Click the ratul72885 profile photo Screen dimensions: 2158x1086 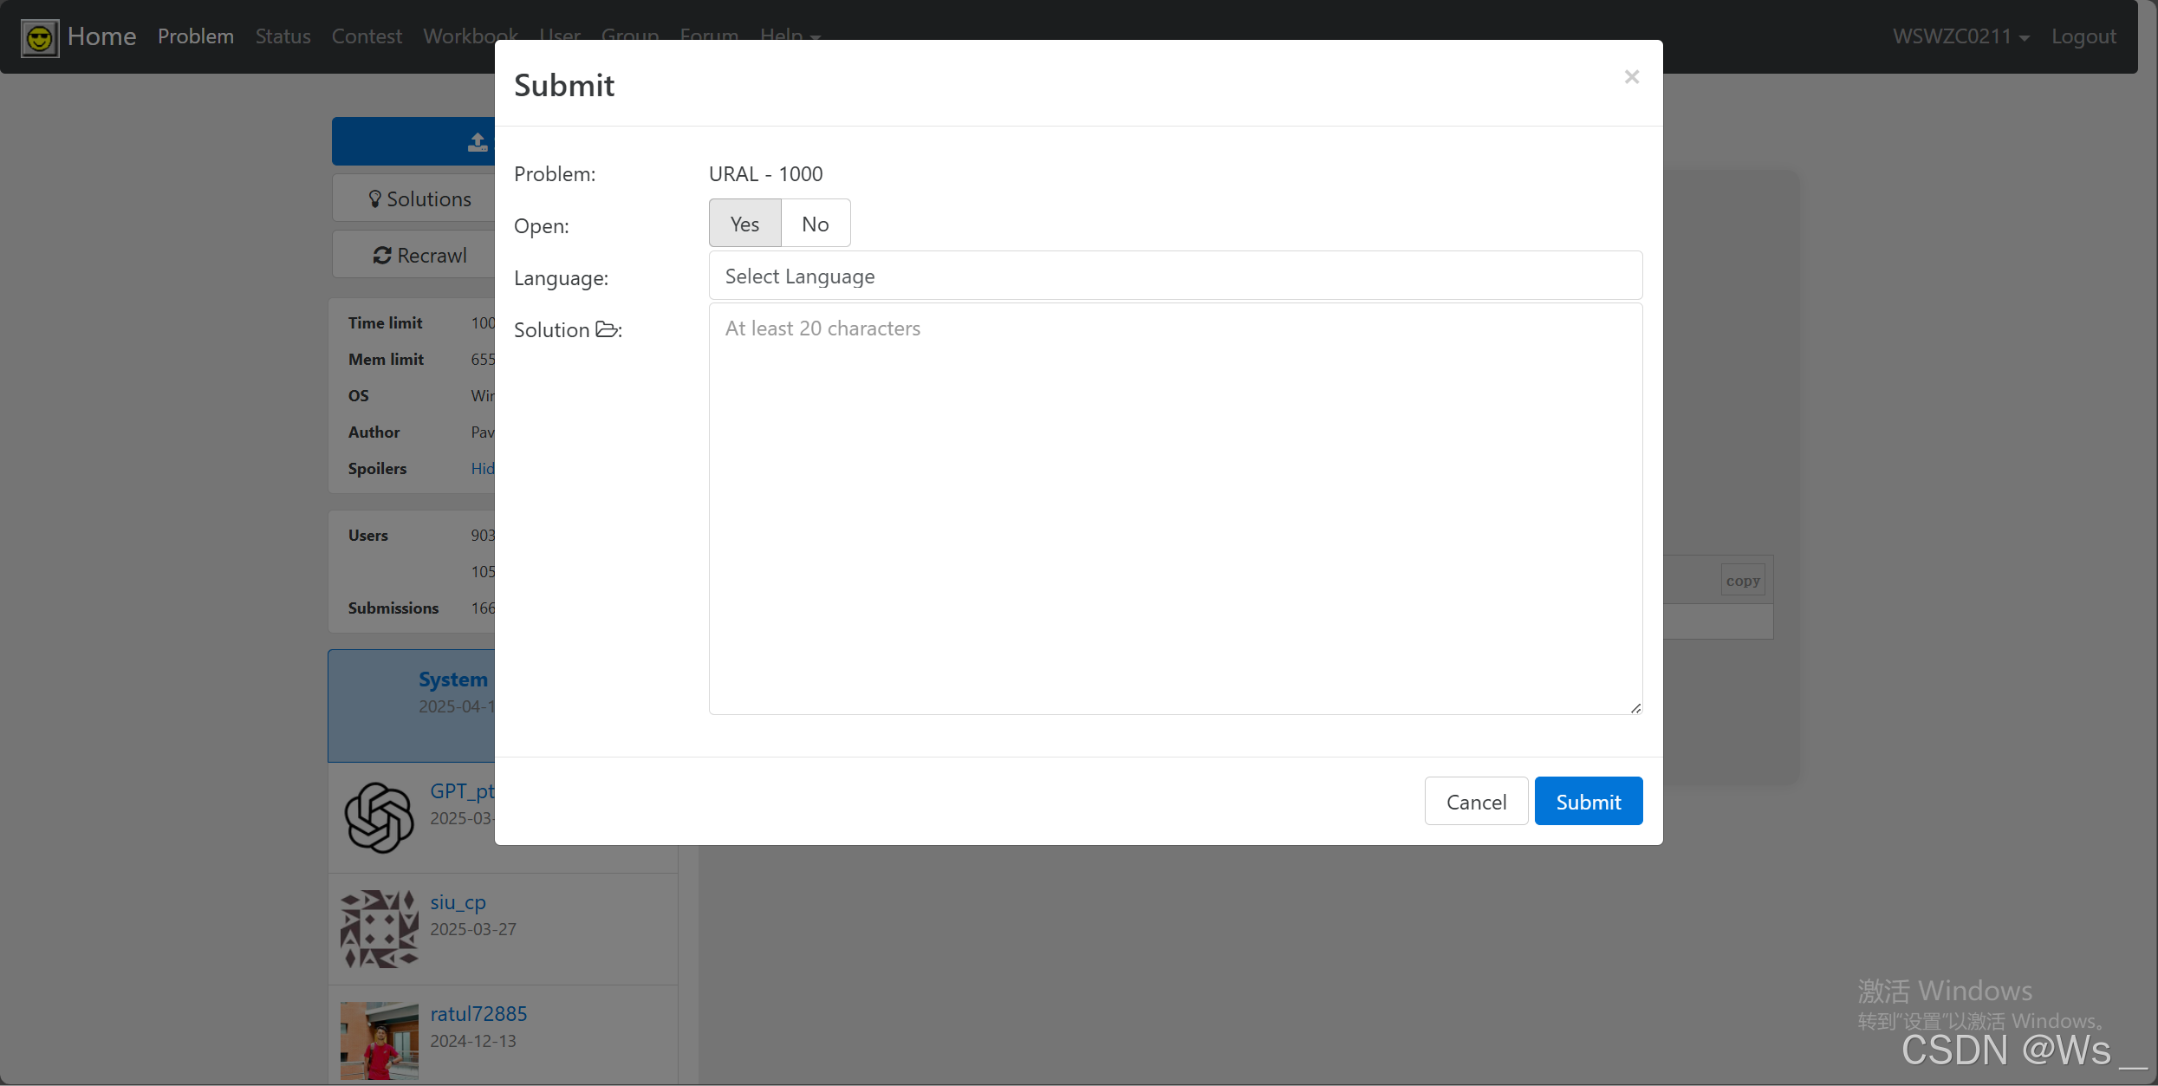coord(379,1039)
